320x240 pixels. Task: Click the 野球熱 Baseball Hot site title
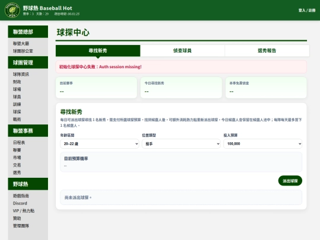47,8
